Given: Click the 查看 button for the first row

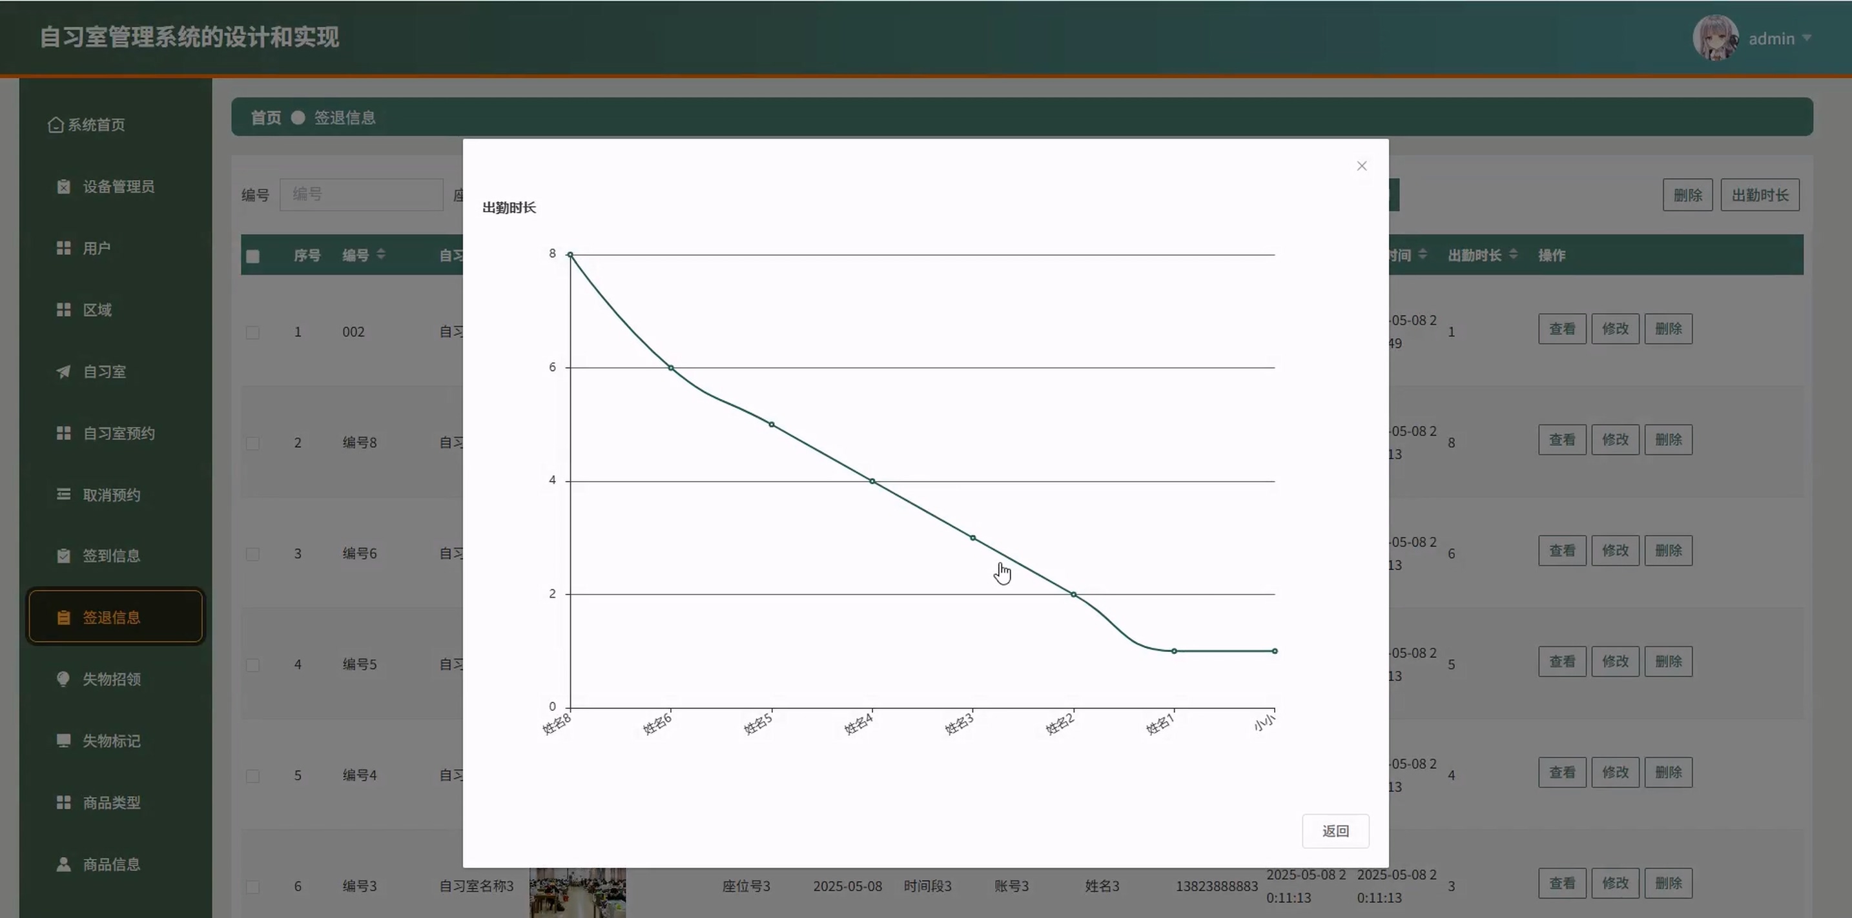Looking at the screenshot, I should coord(1561,329).
